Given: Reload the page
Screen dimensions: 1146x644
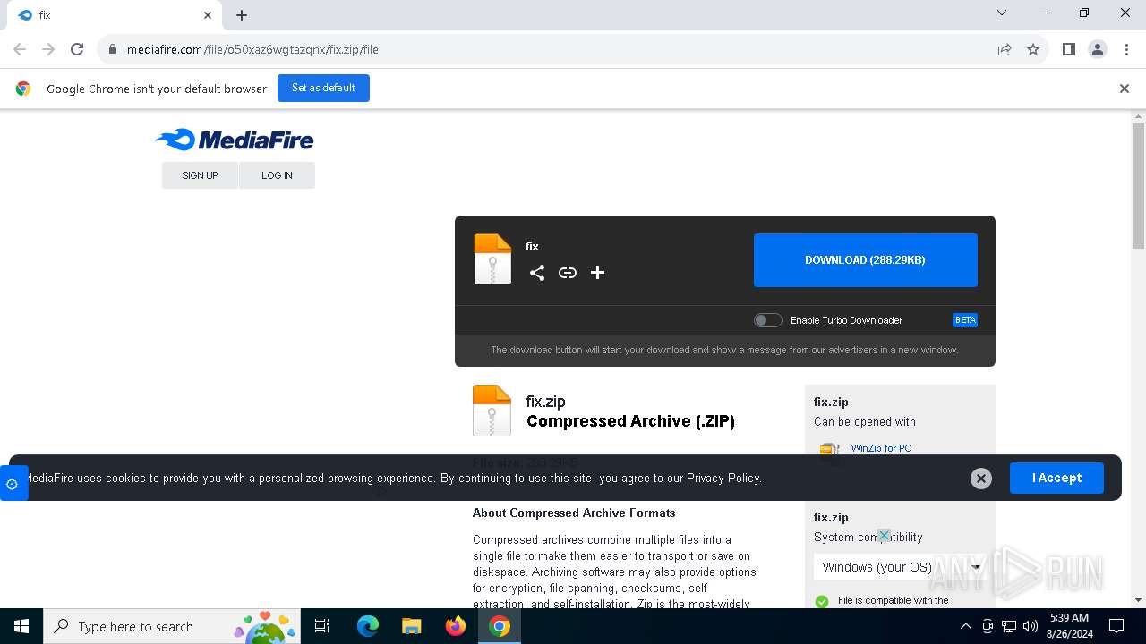Looking at the screenshot, I should [77, 49].
